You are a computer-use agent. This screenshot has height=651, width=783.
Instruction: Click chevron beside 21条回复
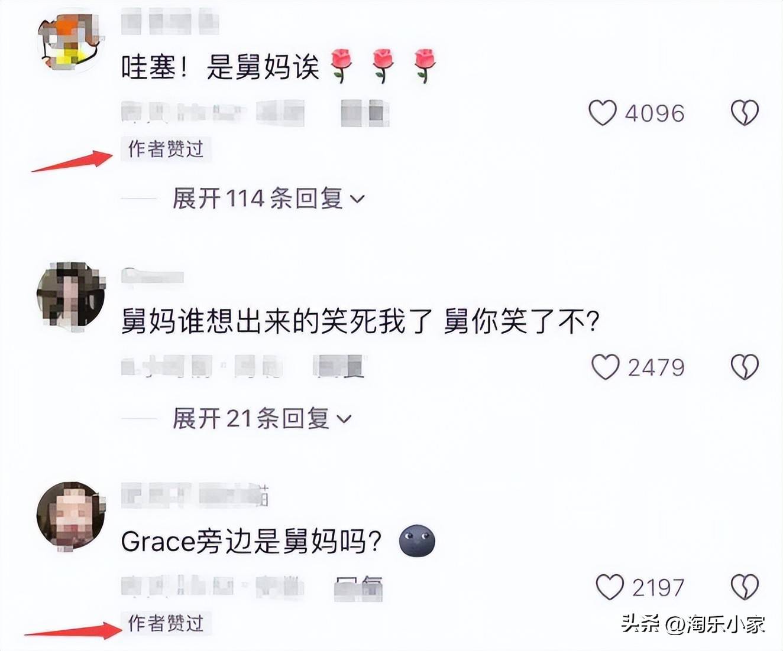click(x=344, y=419)
